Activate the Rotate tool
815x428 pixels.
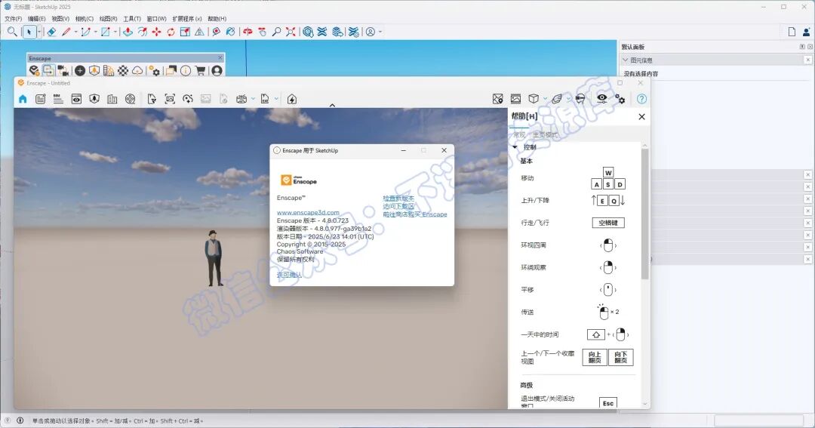pos(171,32)
